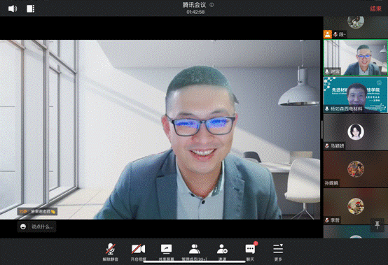Viewport: 388px width, 265px height.
Task: Expand the More options menu
Action: (x=278, y=252)
